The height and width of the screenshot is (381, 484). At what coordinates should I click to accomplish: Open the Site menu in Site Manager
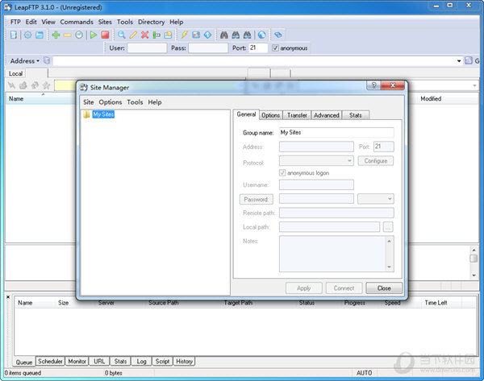88,102
